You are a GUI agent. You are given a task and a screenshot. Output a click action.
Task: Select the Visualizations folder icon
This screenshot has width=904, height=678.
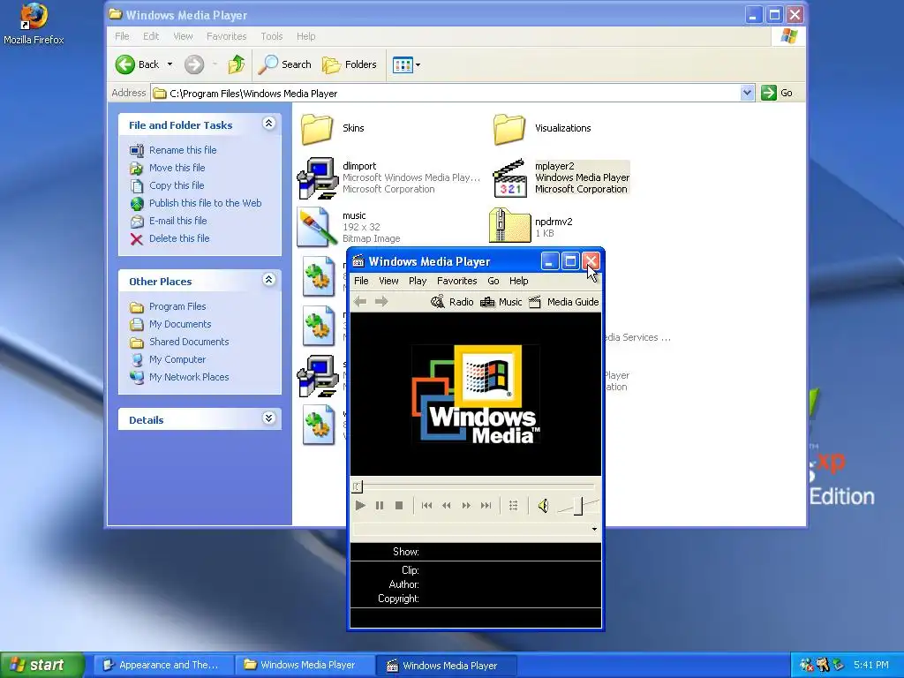coord(509,129)
